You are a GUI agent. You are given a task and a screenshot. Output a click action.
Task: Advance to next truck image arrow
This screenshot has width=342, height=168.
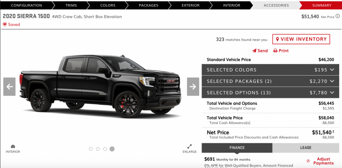tap(193, 87)
